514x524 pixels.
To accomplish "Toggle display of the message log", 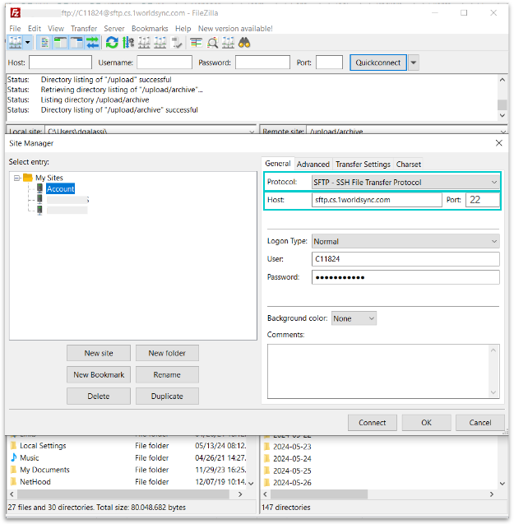I will pos(44,43).
